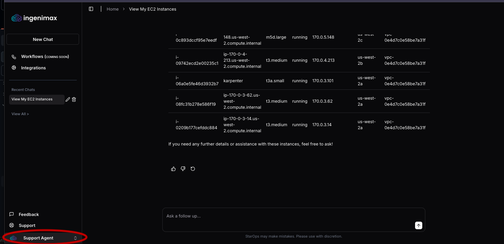504x244 pixels.
Task: Send message with the arrow button
Action: pos(418,225)
